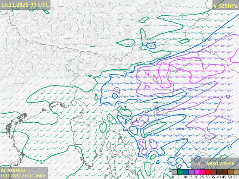Click the ARSO sun logo icon
The width and height of the screenshot is (239, 179).
(x=198, y=163)
